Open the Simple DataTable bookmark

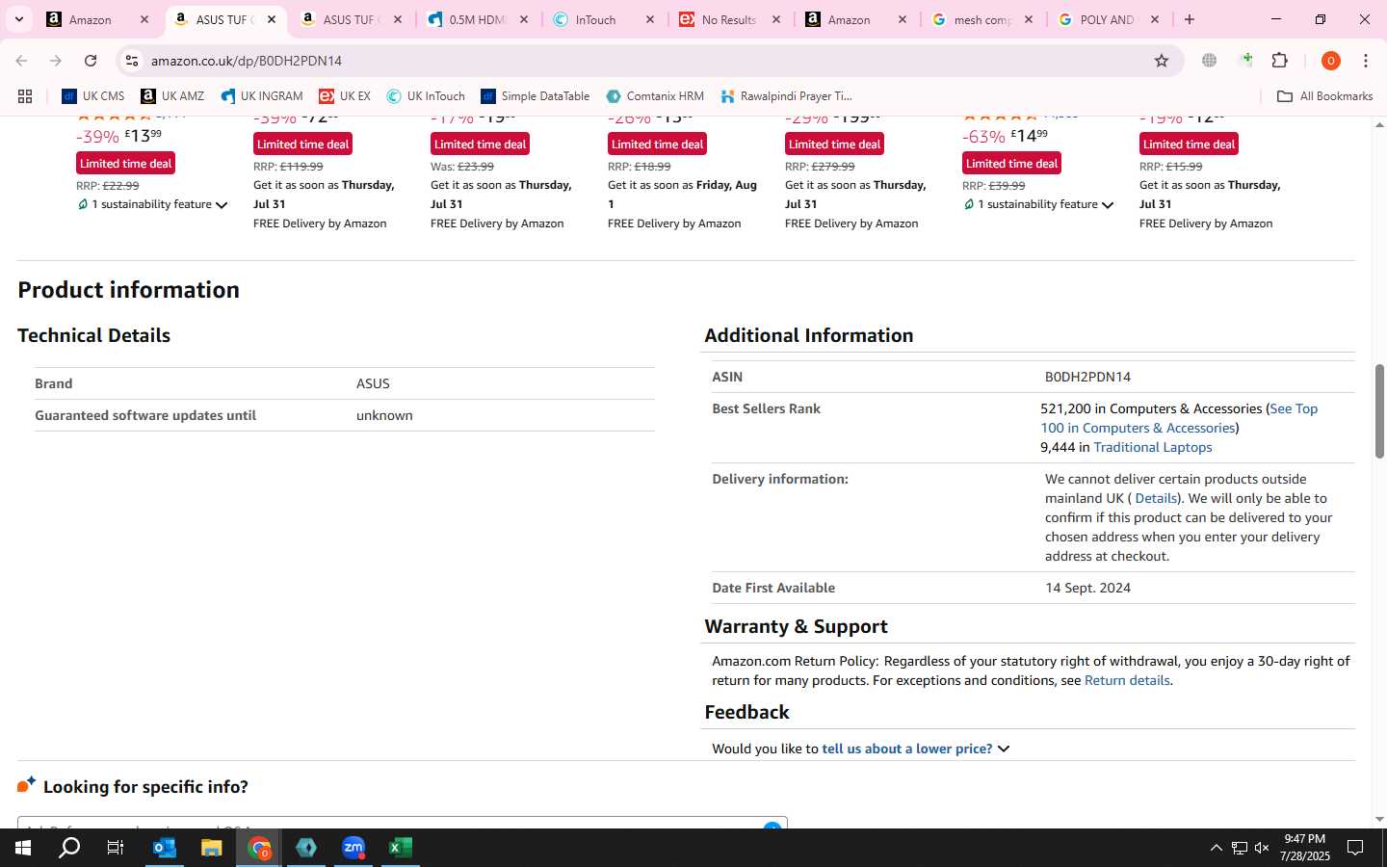[536, 96]
